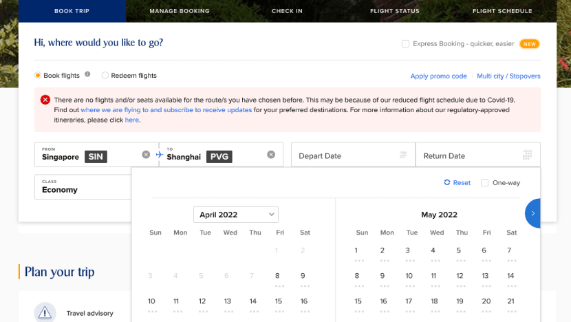The height and width of the screenshot is (322, 571).
Task: Open the Multi city / Stopovers link
Action: [508, 76]
